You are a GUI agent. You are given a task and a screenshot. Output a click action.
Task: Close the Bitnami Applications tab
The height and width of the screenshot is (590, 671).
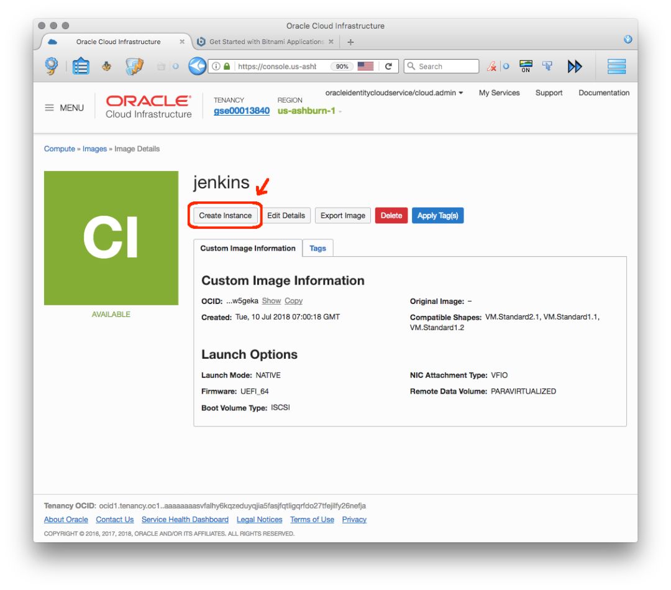(331, 42)
